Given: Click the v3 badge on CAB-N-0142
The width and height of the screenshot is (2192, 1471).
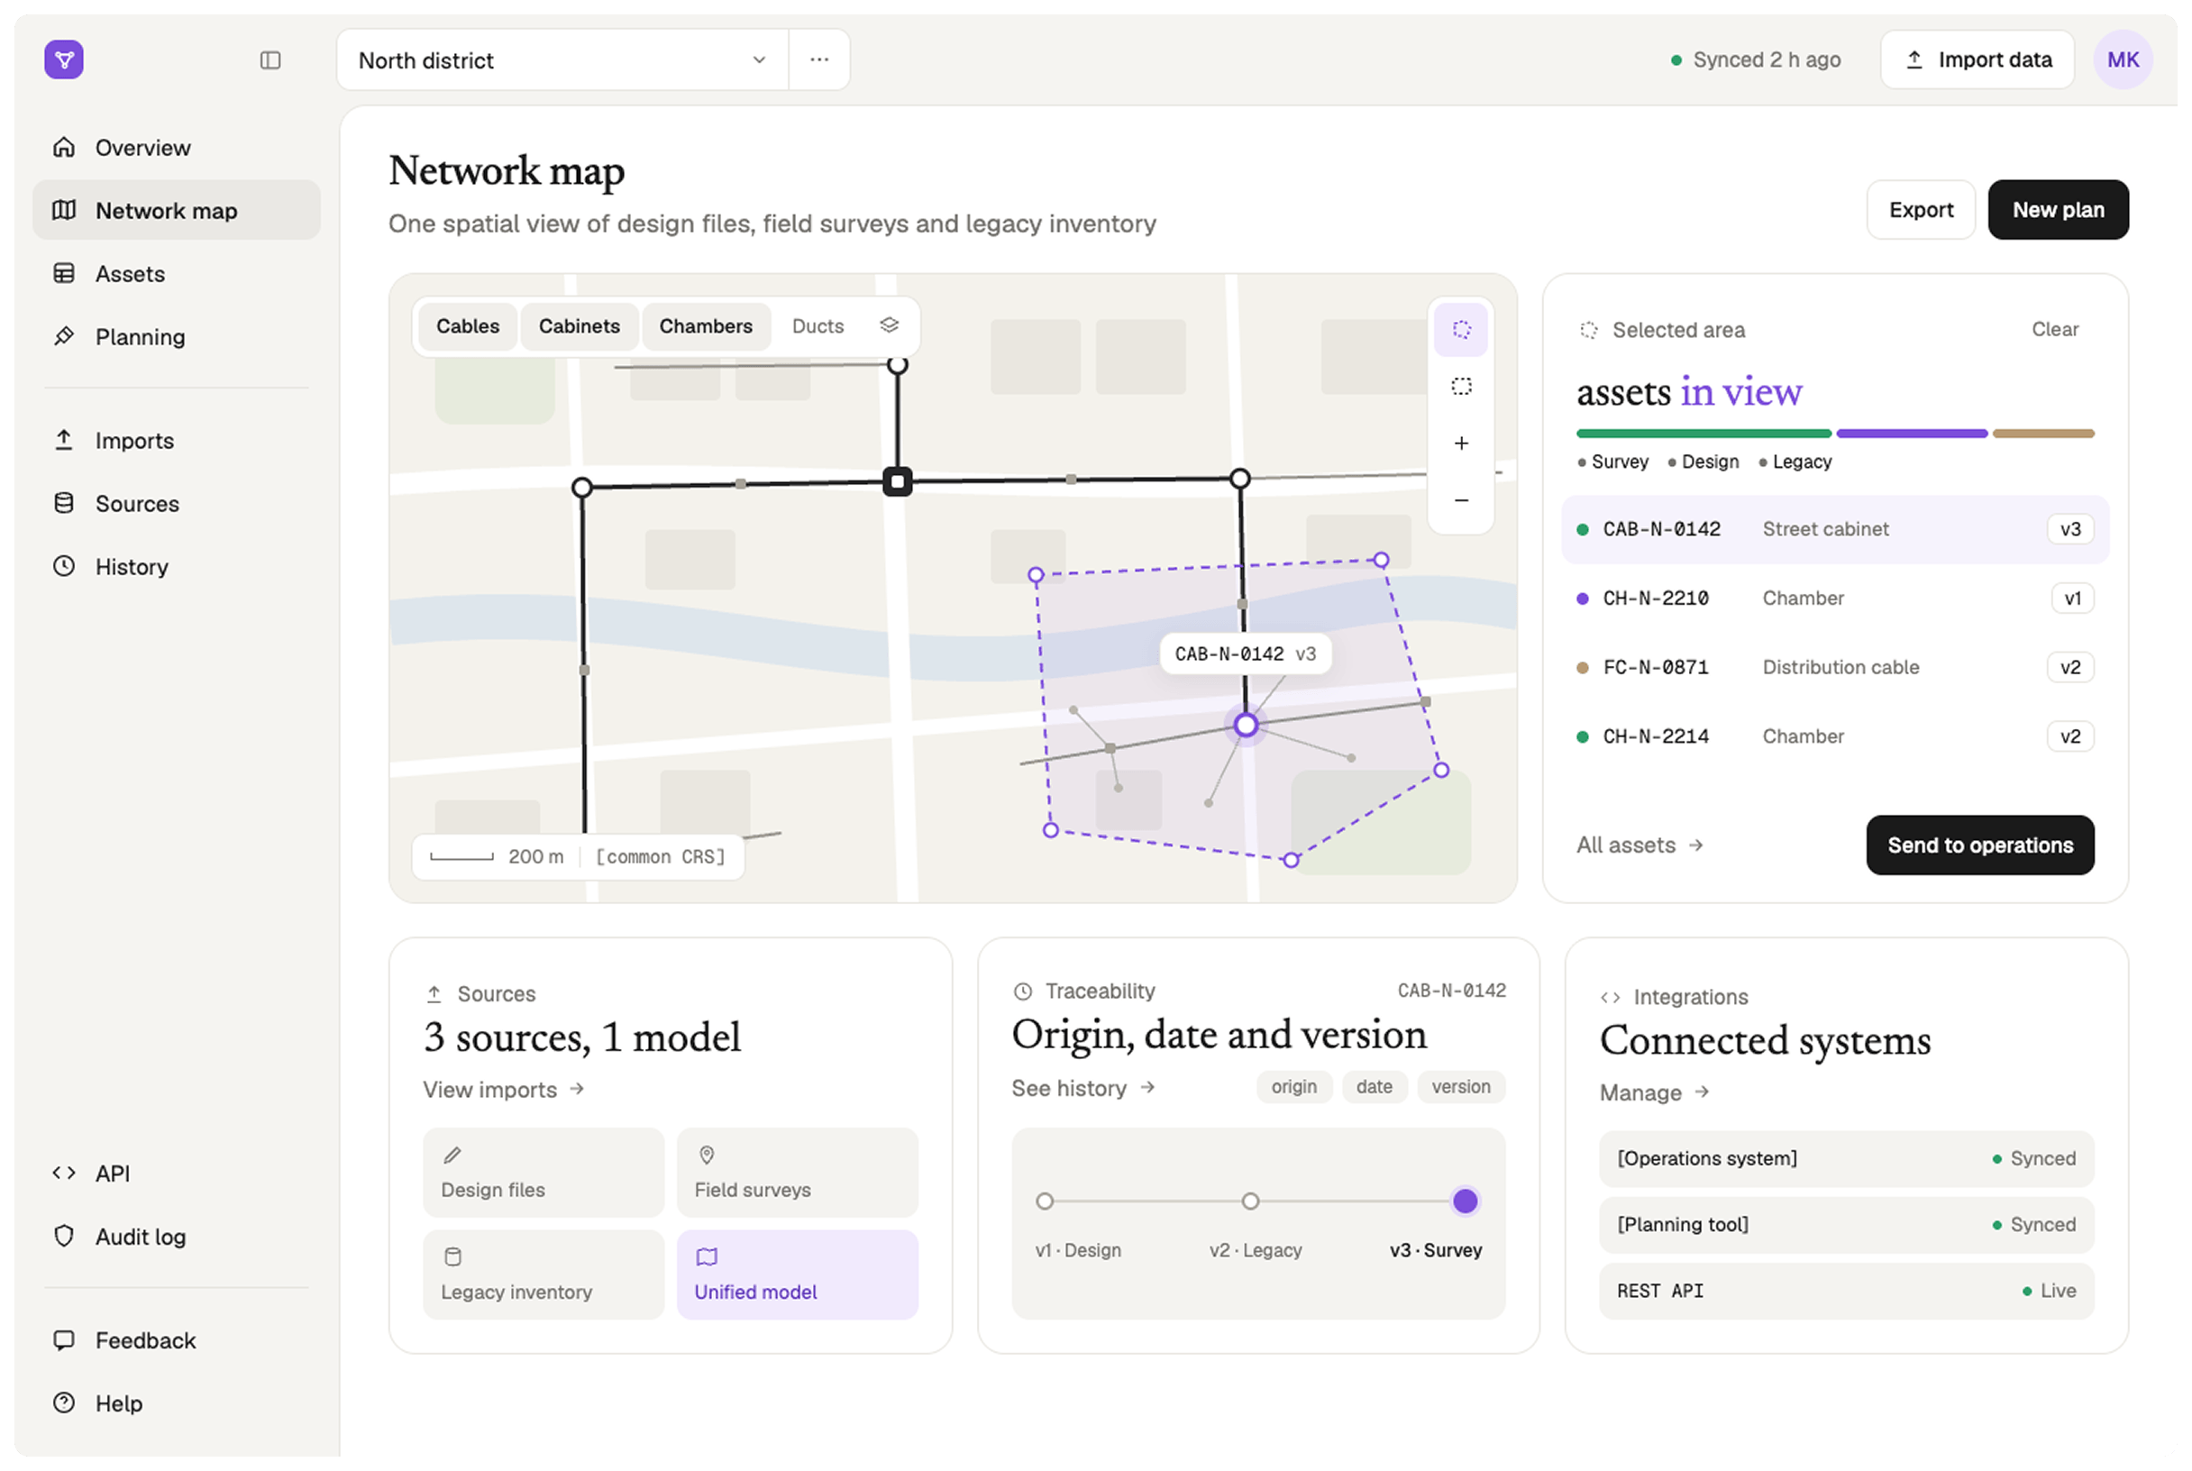Looking at the screenshot, I should 2070,529.
